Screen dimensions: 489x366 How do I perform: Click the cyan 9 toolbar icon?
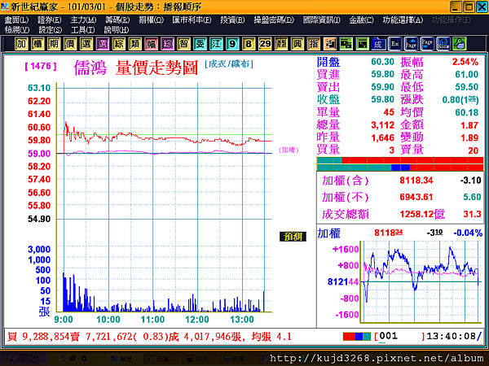point(232,44)
